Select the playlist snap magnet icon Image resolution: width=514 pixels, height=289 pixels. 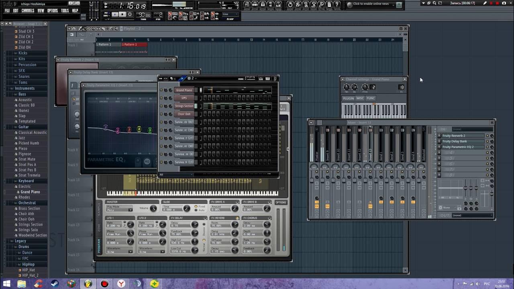click(x=74, y=28)
